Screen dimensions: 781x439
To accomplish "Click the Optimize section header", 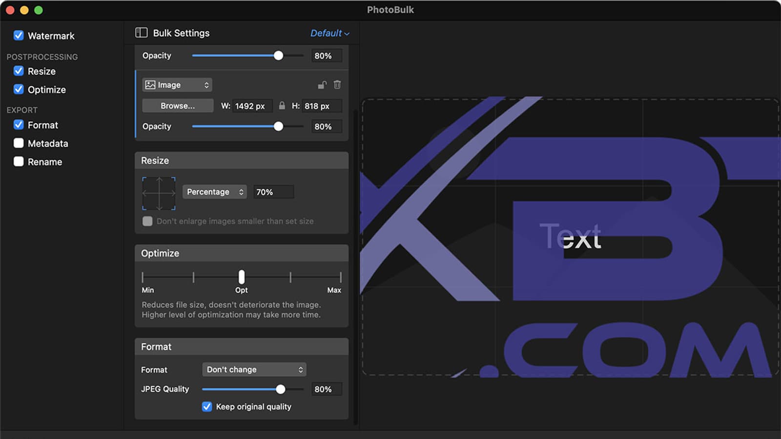I will 242,253.
